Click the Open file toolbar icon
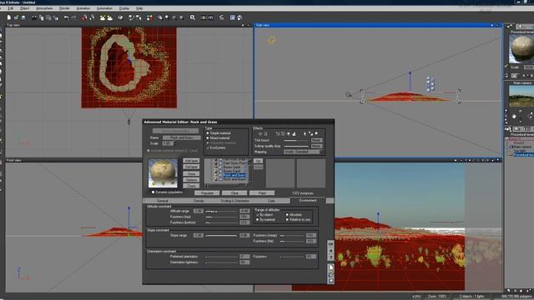Image resolution: width=534 pixels, height=300 pixels. [x=16, y=17]
